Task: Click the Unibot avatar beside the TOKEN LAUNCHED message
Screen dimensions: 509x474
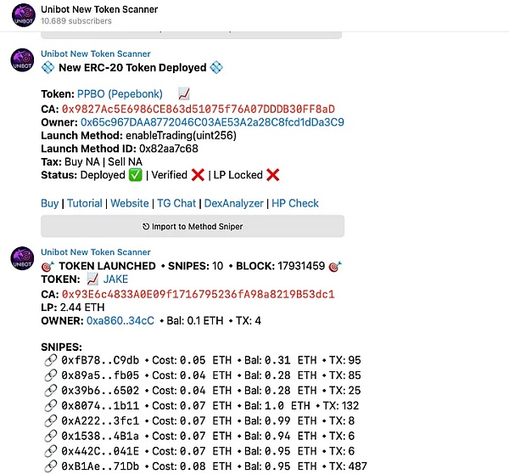Action: (x=22, y=258)
